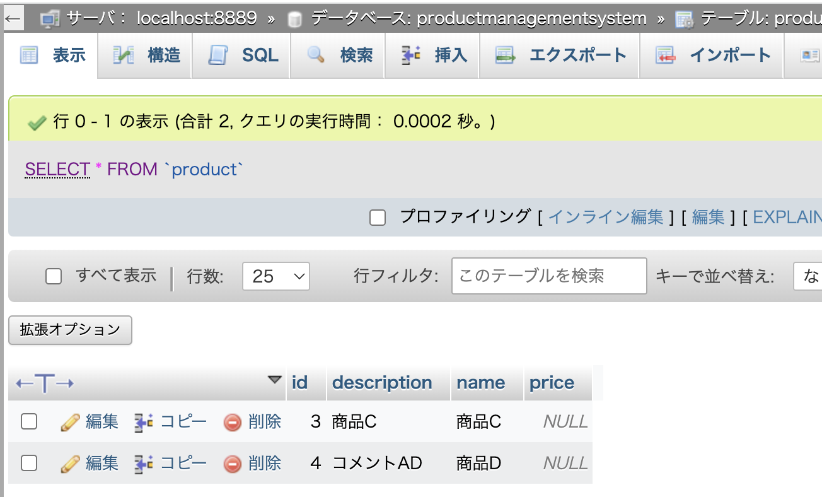The height and width of the screenshot is (497, 822).
Task: Open the 行数 dropdown showing 25
Action: click(x=276, y=276)
